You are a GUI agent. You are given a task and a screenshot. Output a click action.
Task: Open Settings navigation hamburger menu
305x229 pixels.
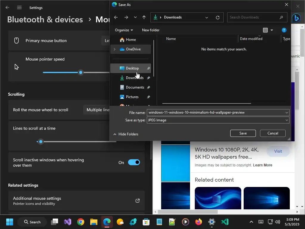tap(19, 7)
